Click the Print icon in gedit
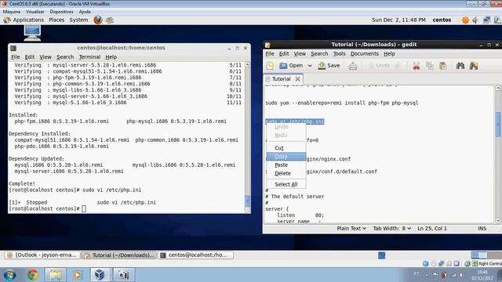Screen dimensions: 502x282 pos(353,66)
